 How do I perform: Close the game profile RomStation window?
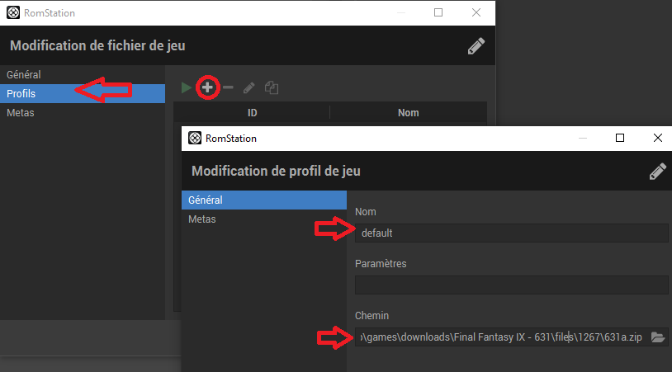coord(657,138)
